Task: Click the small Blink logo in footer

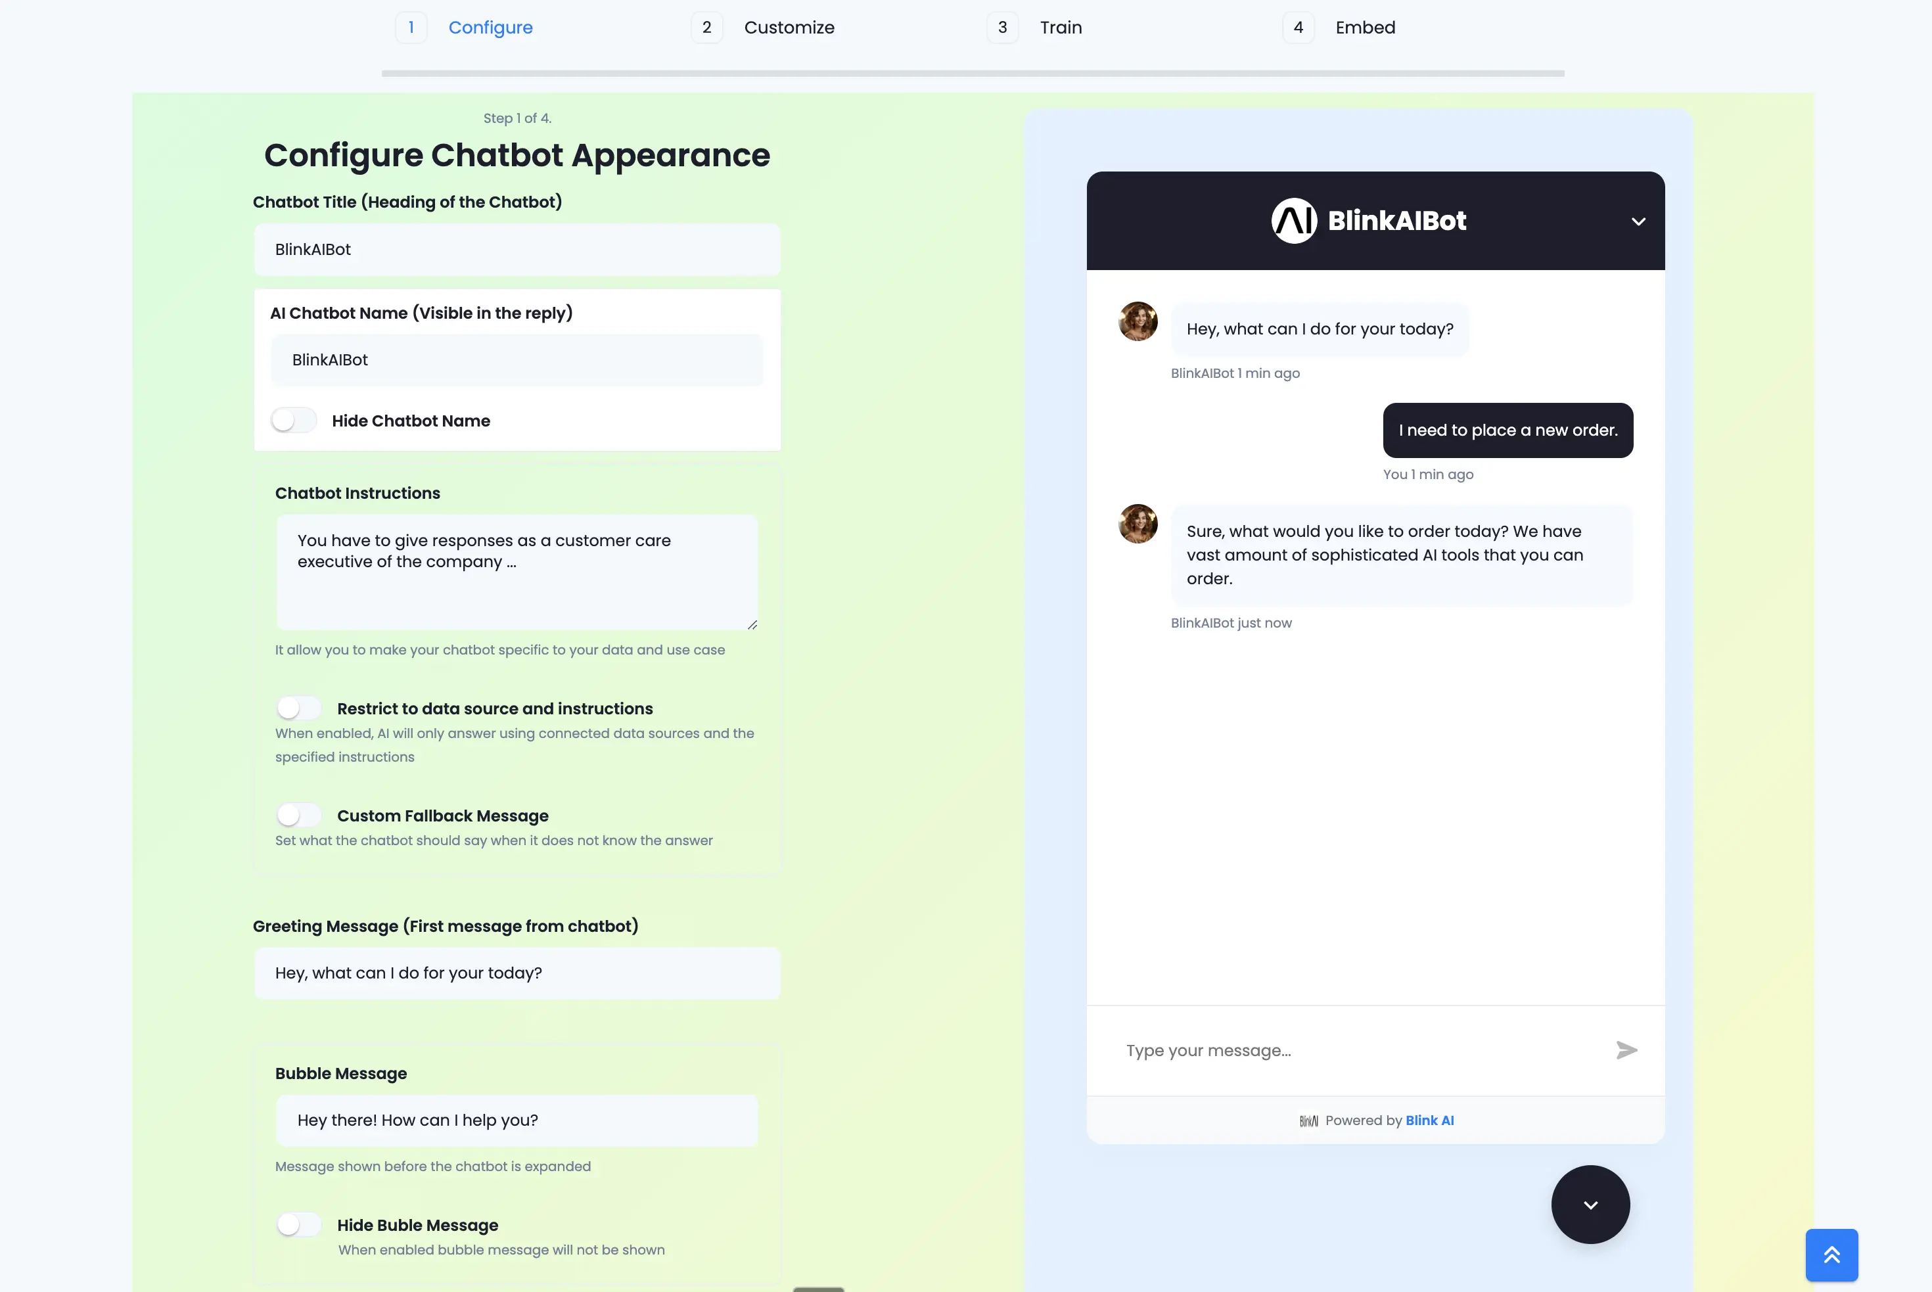Action: (1308, 1120)
